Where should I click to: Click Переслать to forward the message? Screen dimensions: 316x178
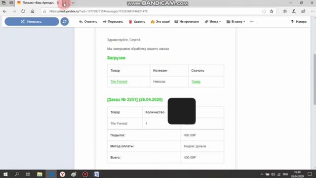click(x=113, y=22)
